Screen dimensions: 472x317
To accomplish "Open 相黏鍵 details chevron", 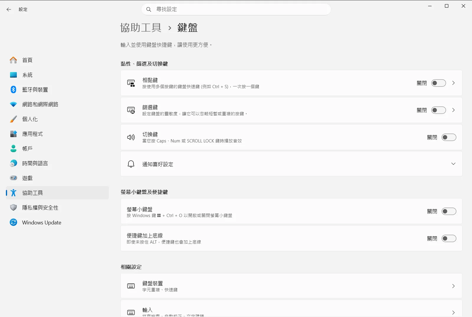I will (453, 83).
